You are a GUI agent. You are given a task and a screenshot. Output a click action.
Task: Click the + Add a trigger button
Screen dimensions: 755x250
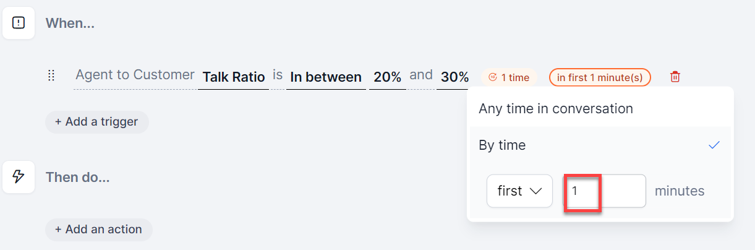pyautogui.click(x=96, y=122)
